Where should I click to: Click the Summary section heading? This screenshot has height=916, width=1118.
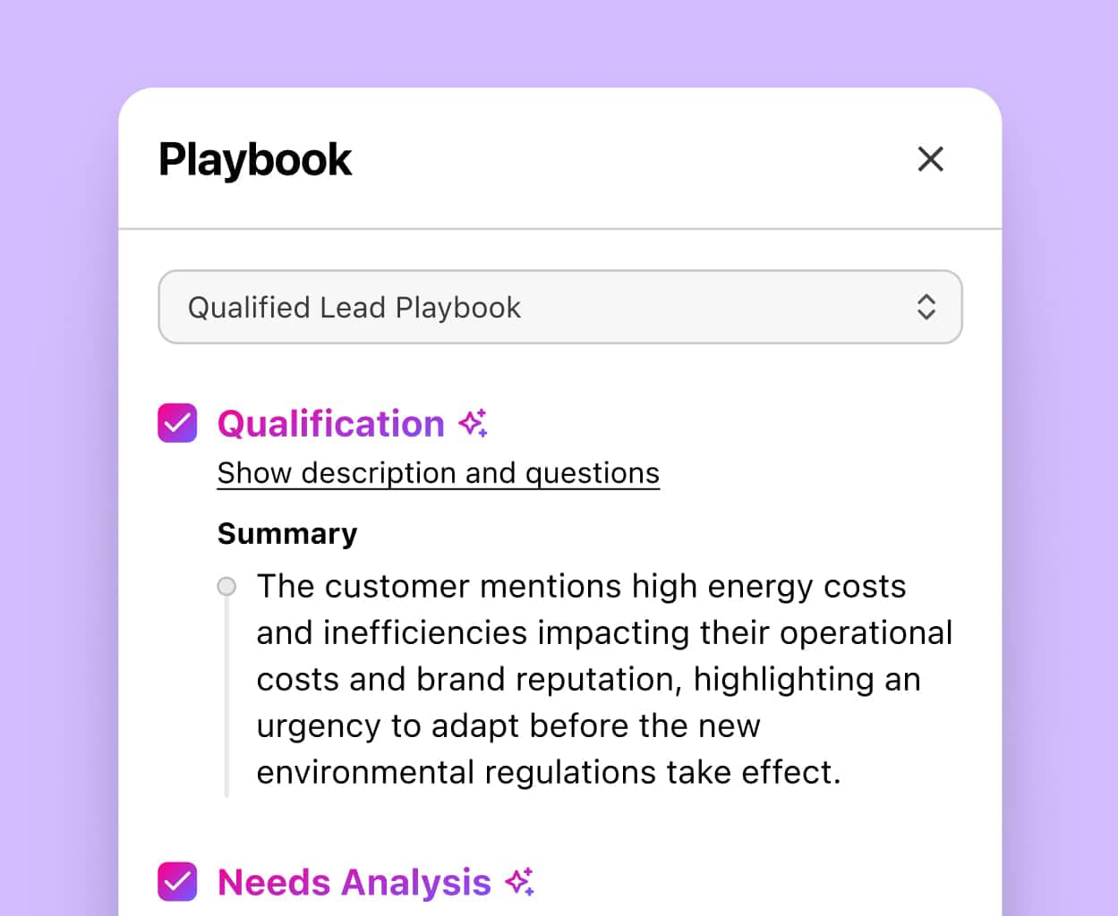click(286, 533)
